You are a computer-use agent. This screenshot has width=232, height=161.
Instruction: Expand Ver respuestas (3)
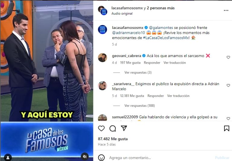138,72
